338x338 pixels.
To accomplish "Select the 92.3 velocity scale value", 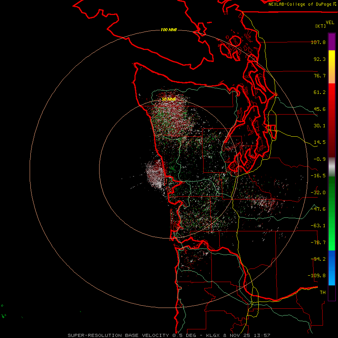I will coord(320,59).
